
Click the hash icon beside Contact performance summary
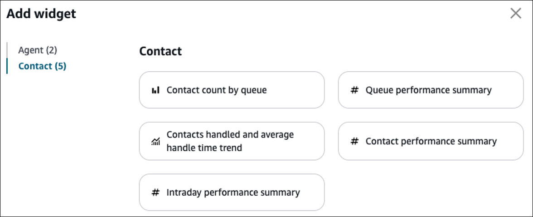(354, 141)
